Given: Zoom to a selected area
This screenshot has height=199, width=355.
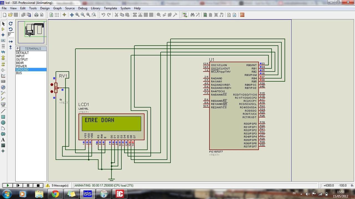Looking at the screenshot, I should (x=94, y=15).
